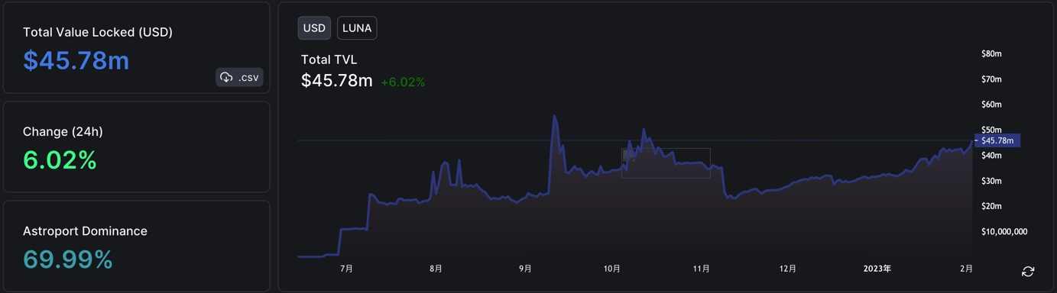This screenshot has width=1057, height=293.
Task: Click the 11月 x-axis label
Action: point(701,269)
